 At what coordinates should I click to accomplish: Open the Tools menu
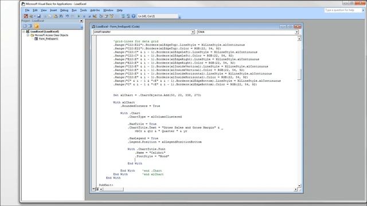(x=83, y=10)
